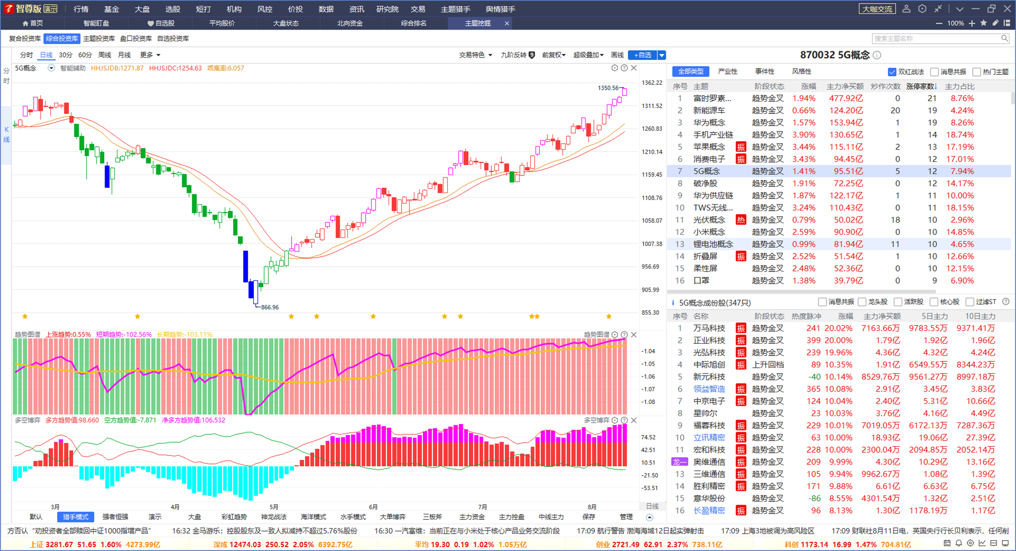Click the 保存 template button

(x=588, y=517)
